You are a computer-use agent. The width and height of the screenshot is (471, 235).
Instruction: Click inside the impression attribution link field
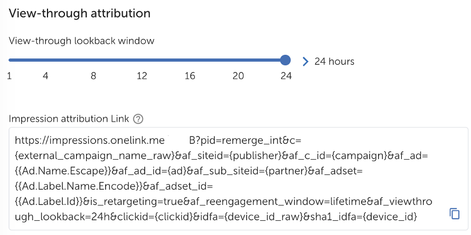pos(238,178)
